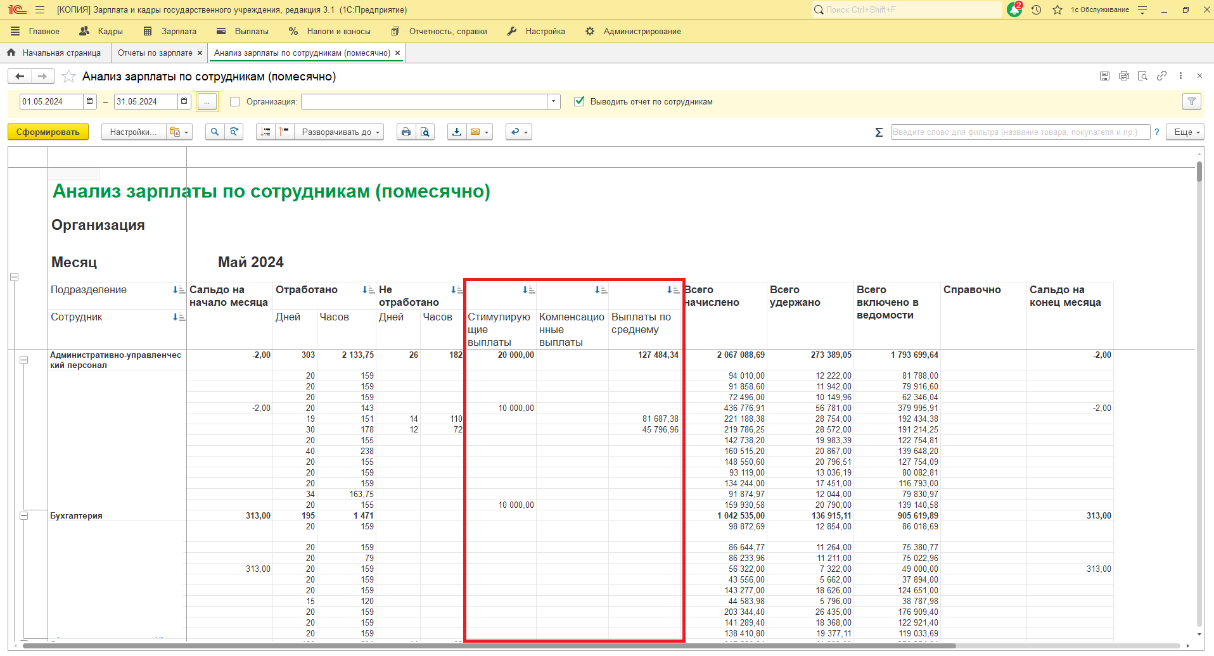Sort by the Подразделение column sort icon
This screenshot has height=656, width=1214.
pos(179,290)
